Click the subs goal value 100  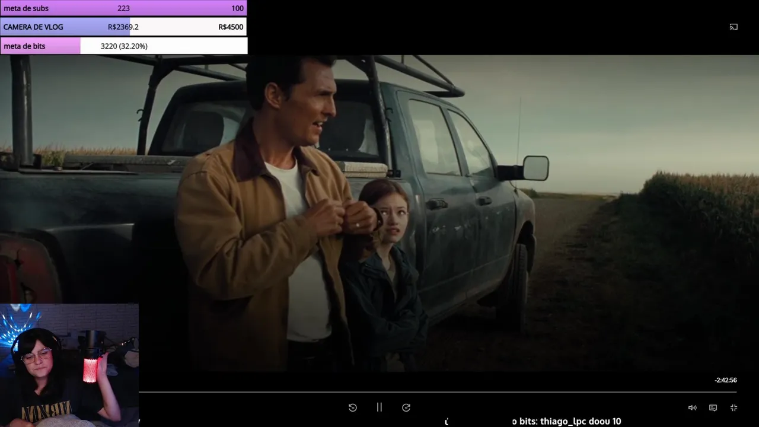(237, 8)
